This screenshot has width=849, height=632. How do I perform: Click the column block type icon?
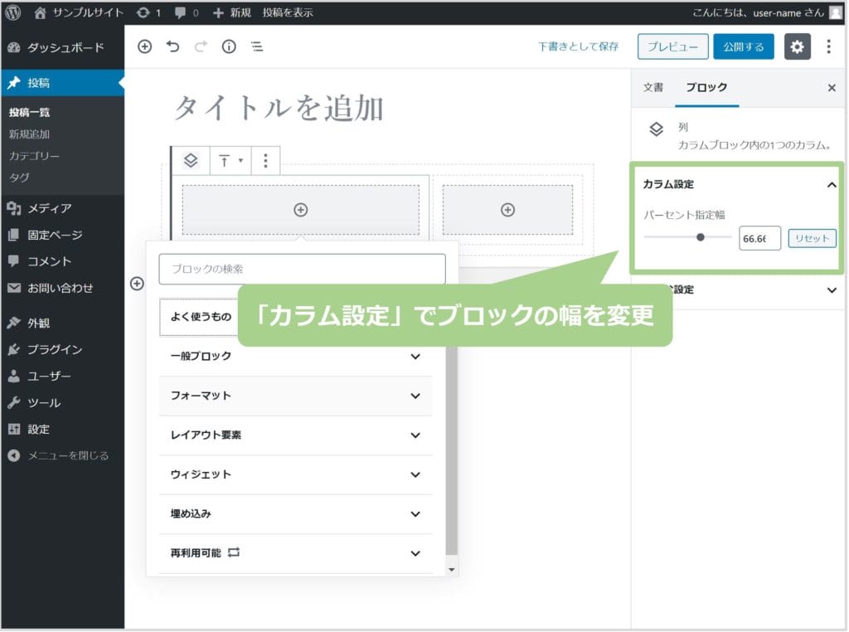191,161
